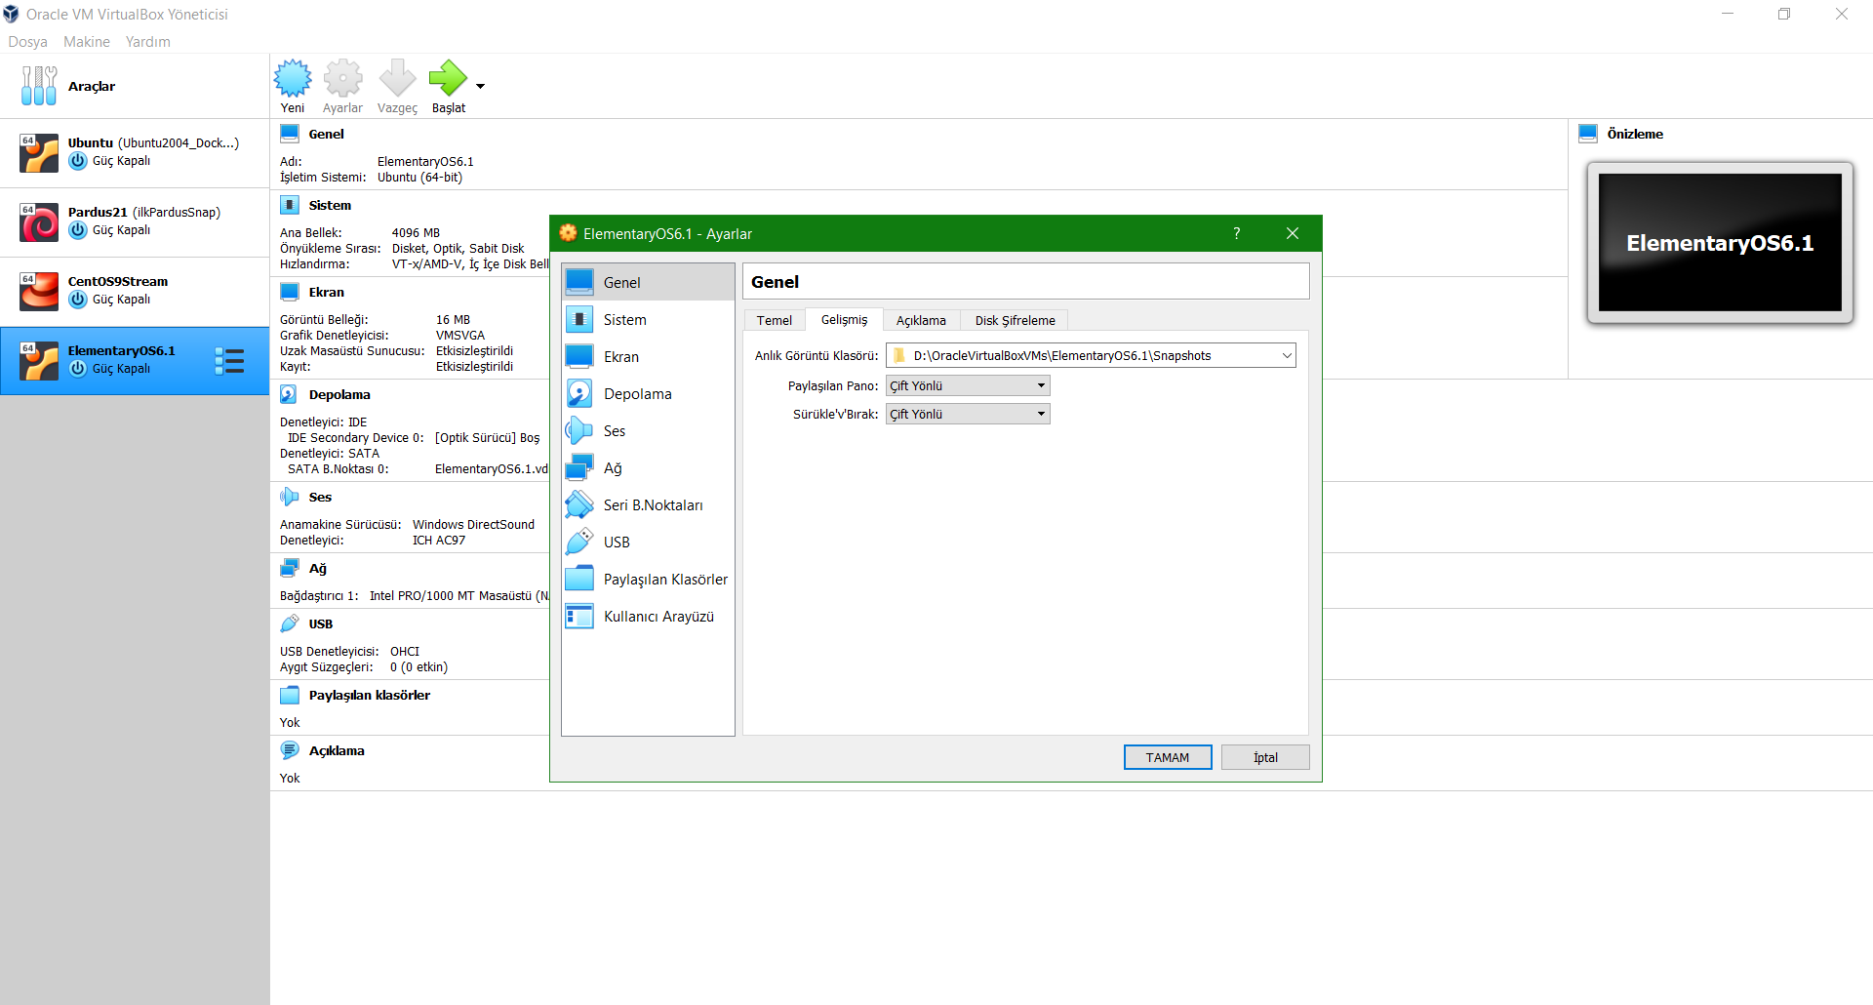The height and width of the screenshot is (1005, 1873).
Task: Open the Paylaşılan Pano dropdown
Action: 968,385
